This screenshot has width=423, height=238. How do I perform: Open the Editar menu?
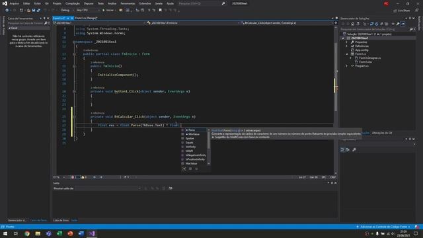coord(26,3)
